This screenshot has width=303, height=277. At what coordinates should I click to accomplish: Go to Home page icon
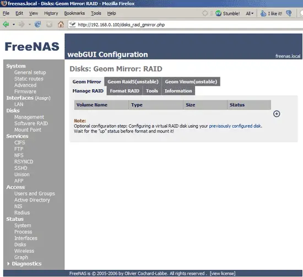coord(61,24)
